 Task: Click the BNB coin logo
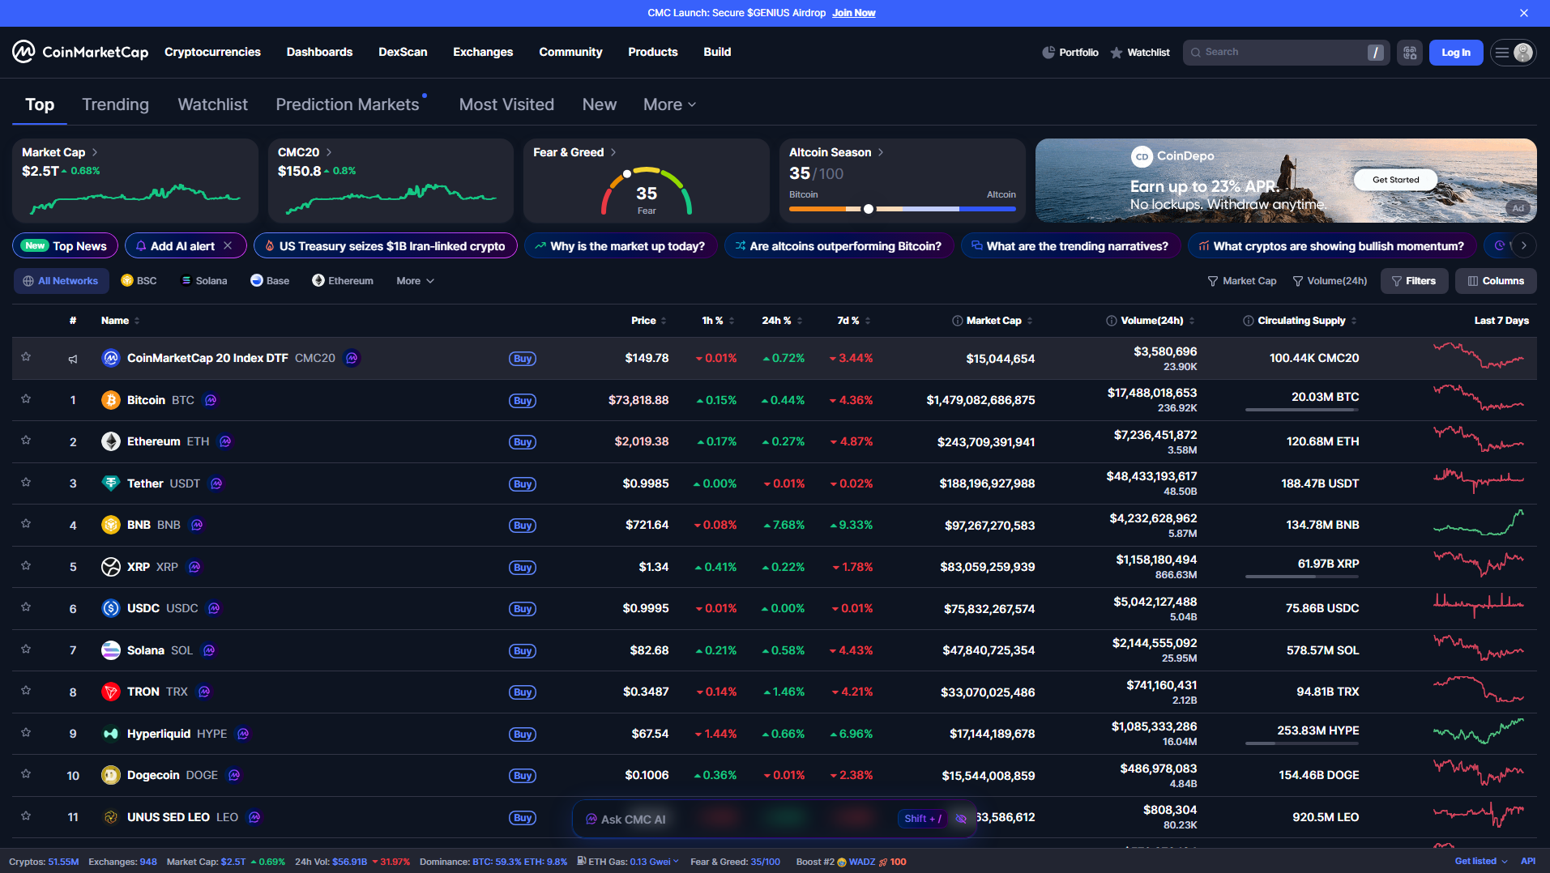pyautogui.click(x=111, y=525)
